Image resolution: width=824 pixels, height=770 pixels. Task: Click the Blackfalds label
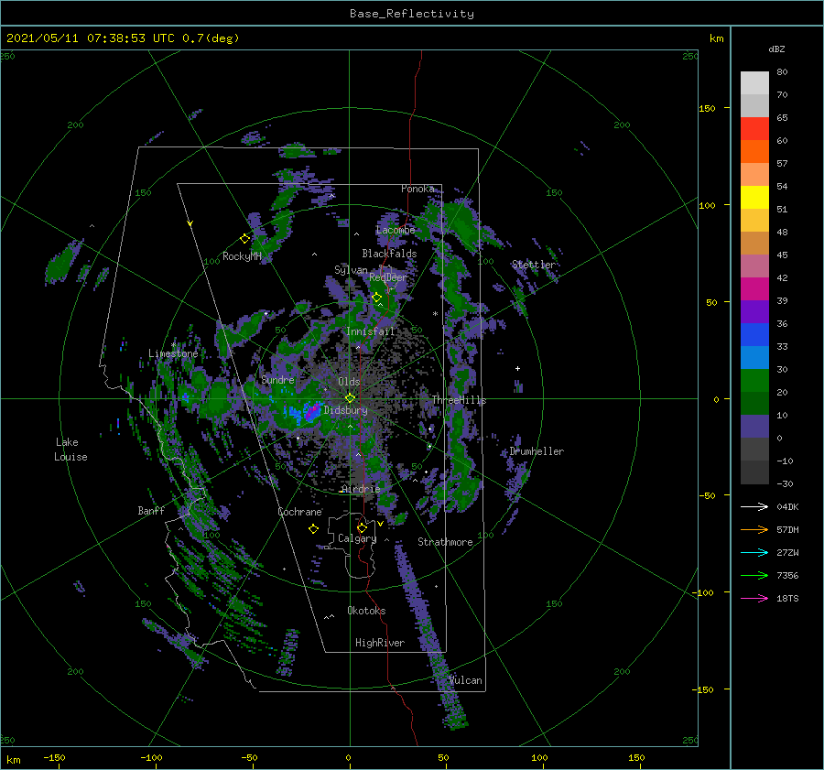click(389, 254)
